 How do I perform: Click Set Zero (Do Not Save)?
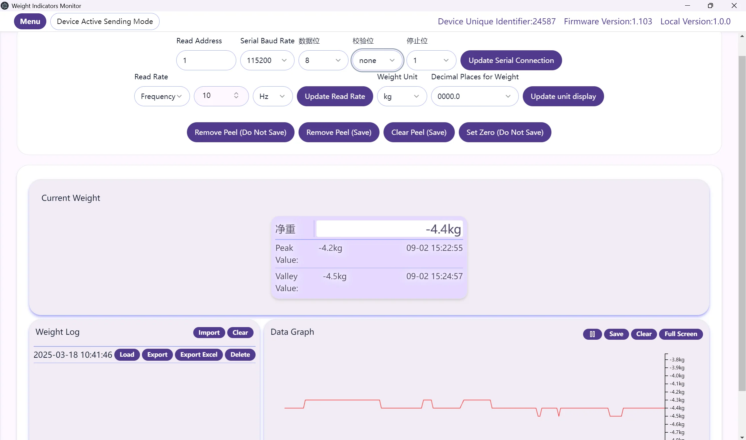pyautogui.click(x=504, y=132)
